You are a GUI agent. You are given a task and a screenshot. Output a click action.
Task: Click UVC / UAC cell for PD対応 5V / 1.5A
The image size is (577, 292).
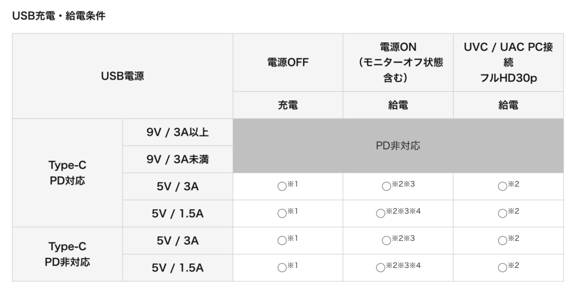click(508, 214)
